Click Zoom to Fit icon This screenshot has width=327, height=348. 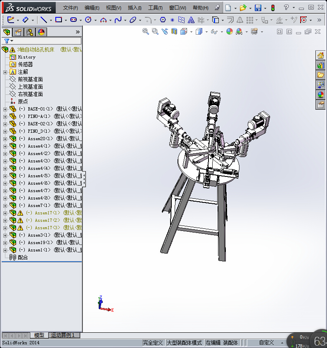(146, 31)
